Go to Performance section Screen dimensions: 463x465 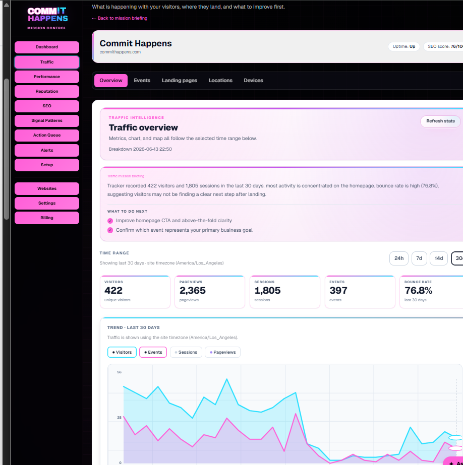47,77
